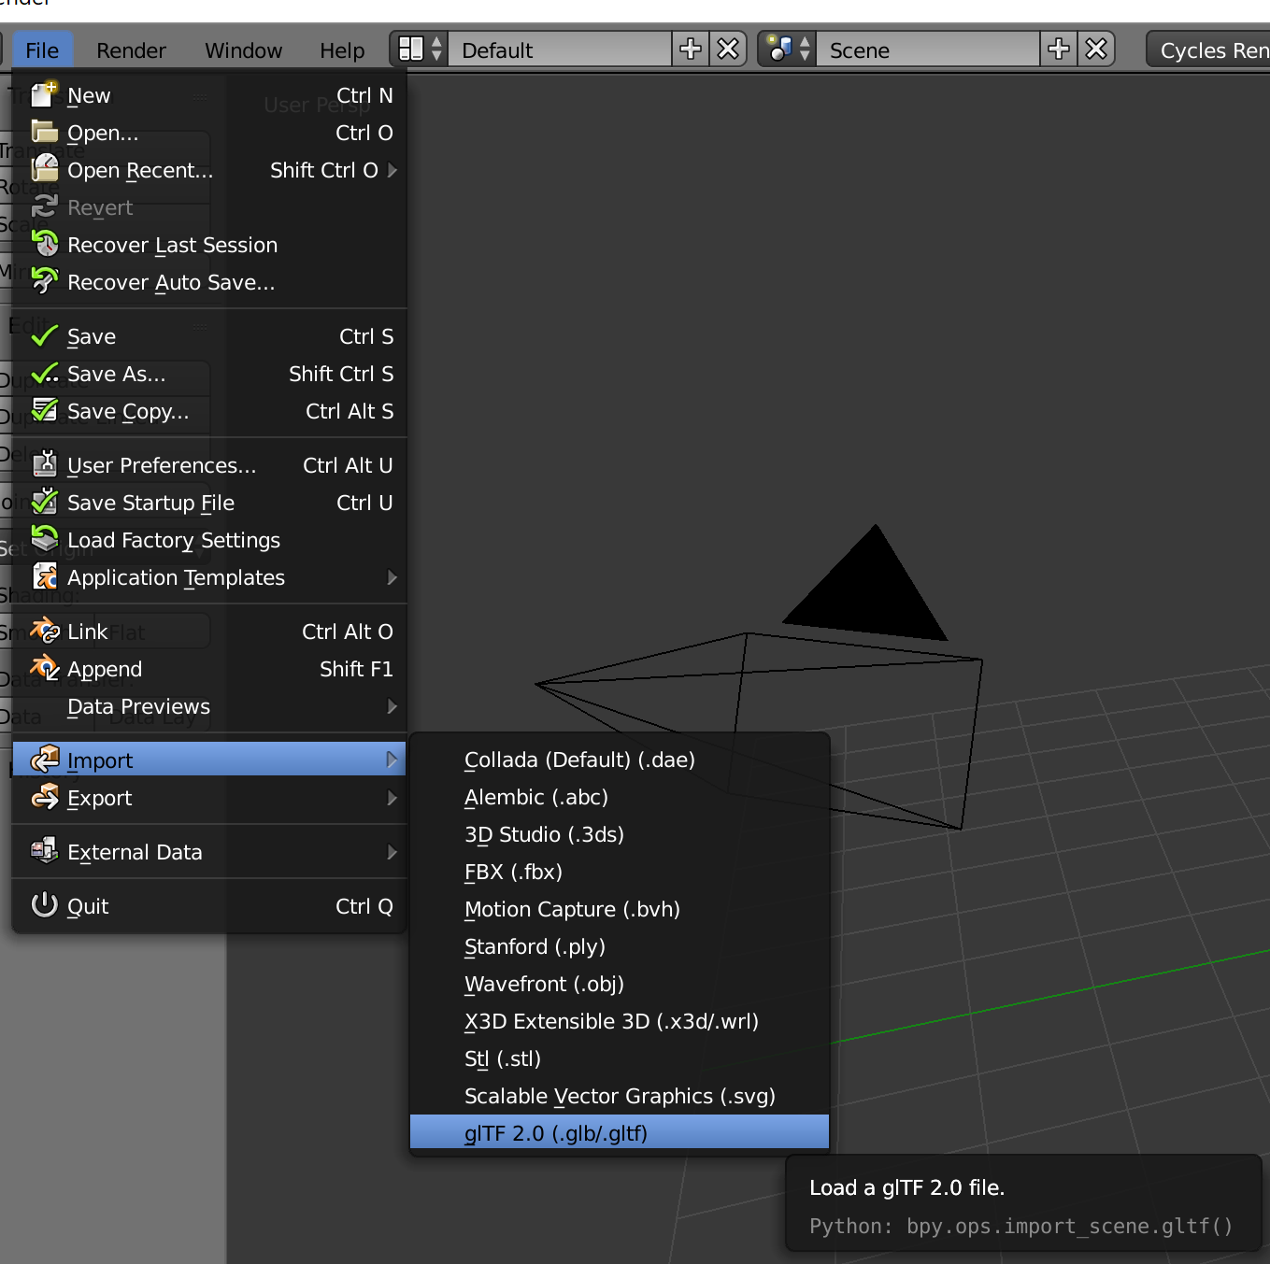
Task: Click the Save As icon
Action: [45, 374]
